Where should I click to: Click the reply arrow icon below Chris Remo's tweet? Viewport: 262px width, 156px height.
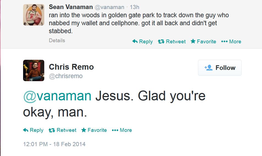pyautogui.click(x=26, y=130)
